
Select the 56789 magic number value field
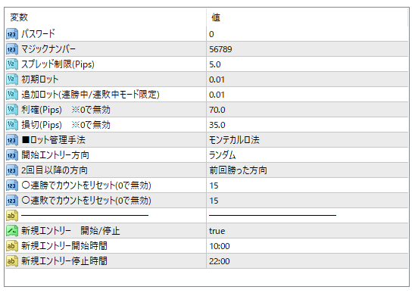(x=307, y=49)
